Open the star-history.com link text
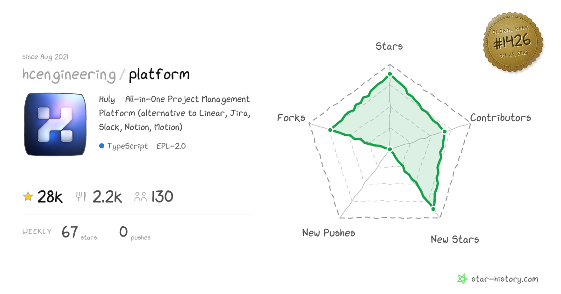561x294 pixels. [x=504, y=279]
